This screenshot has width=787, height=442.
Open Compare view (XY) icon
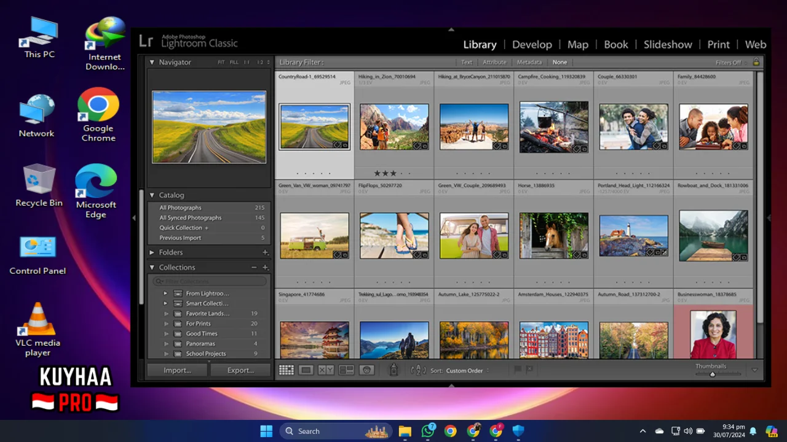(x=326, y=370)
